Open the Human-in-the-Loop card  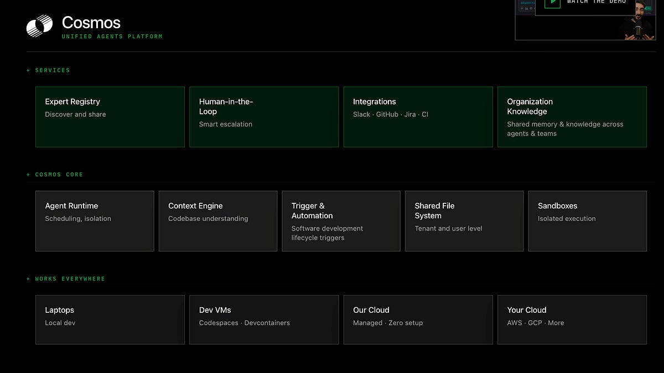[x=264, y=117]
